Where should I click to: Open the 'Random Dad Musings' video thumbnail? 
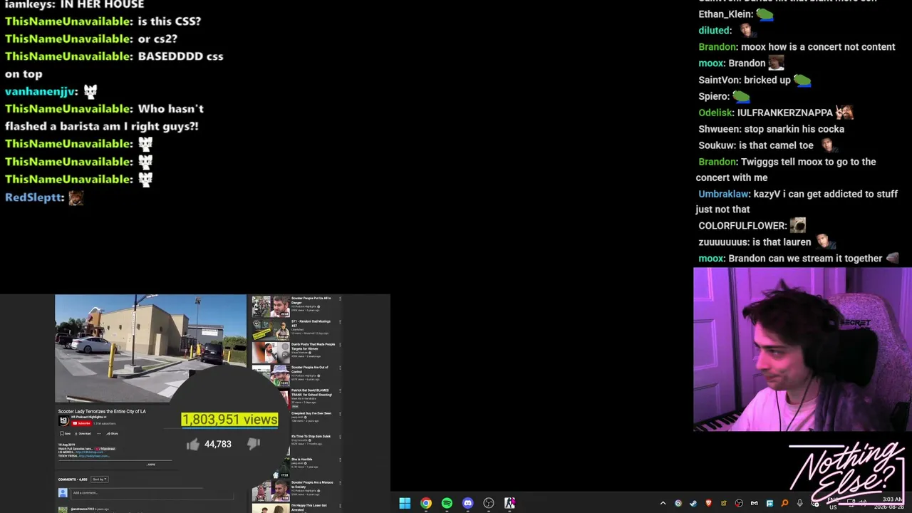click(x=271, y=330)
